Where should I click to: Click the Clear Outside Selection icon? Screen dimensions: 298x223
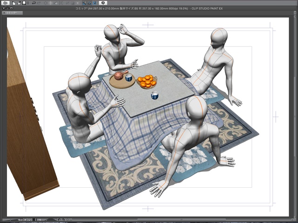pos(51,3)
